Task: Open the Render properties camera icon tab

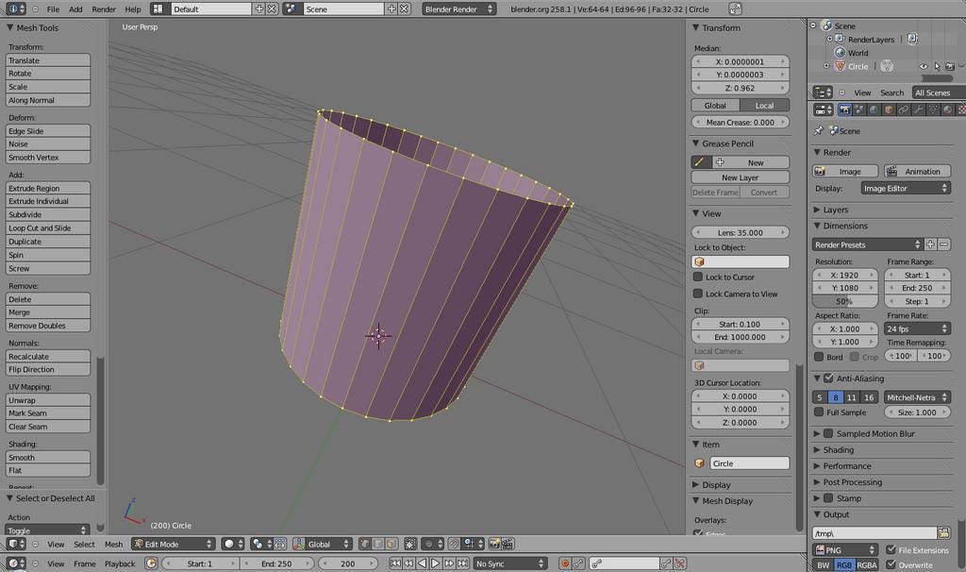Action: [844, 110]
